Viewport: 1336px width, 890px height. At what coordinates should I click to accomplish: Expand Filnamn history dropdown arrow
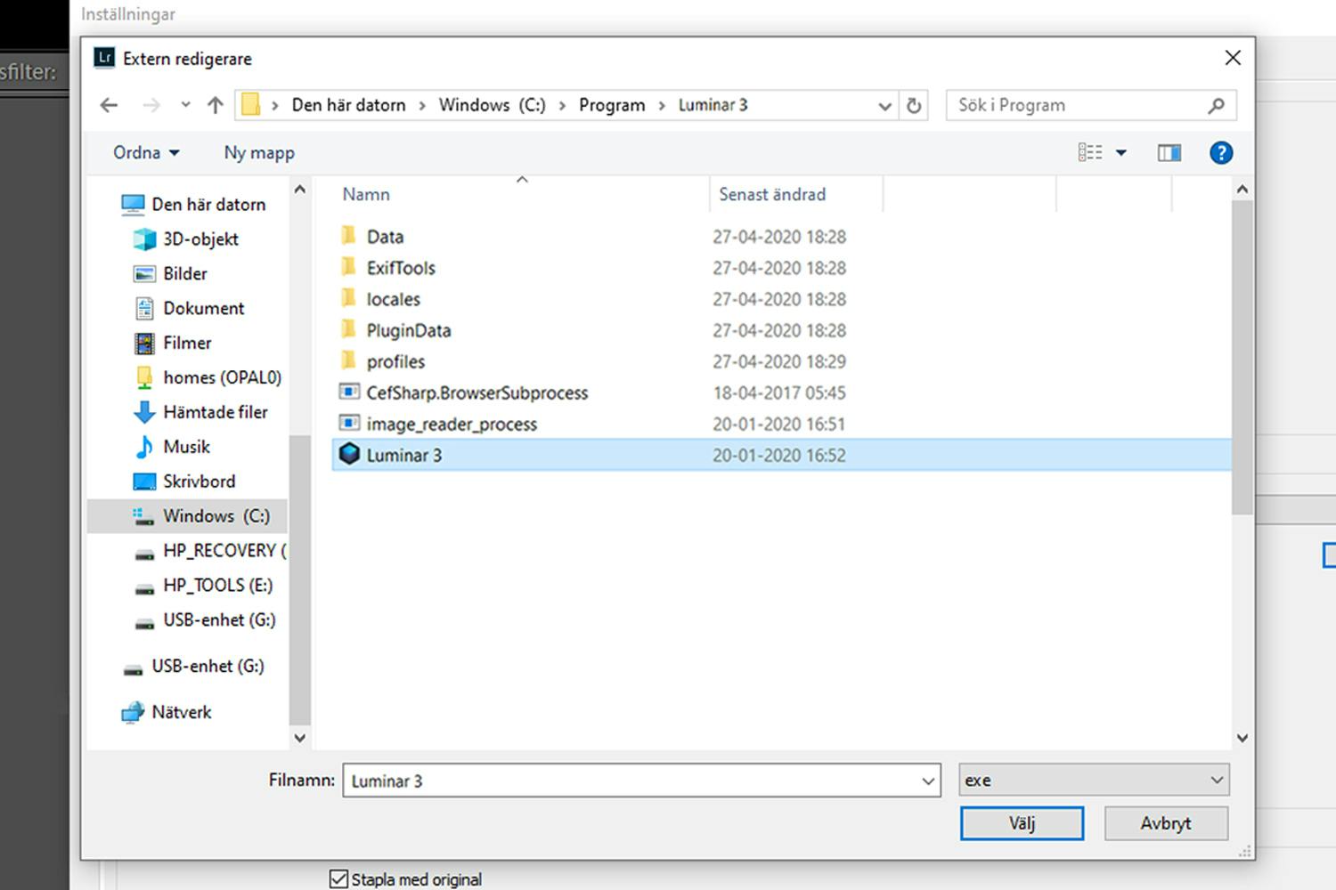coord(928,781)
